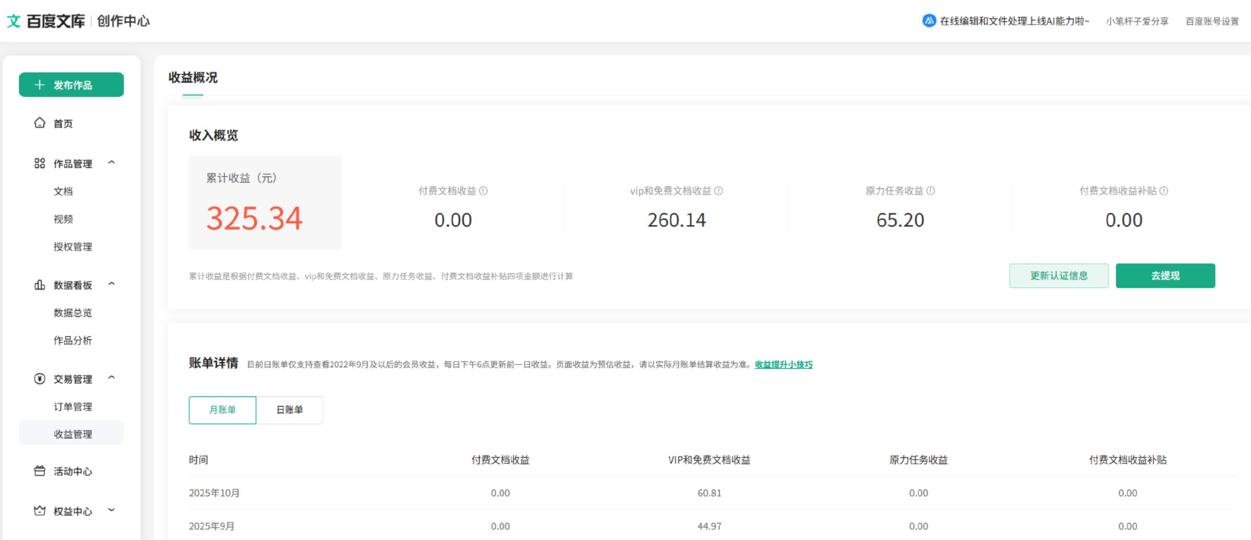Click the 作品管理 grid icon
Viewport: 1251px width, 540px height.
point(40,164)
